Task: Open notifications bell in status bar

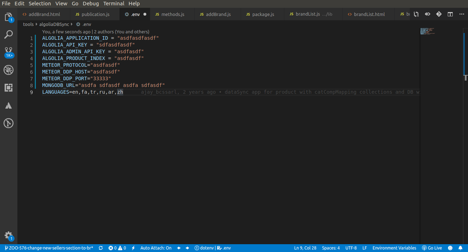Action: 461,248
